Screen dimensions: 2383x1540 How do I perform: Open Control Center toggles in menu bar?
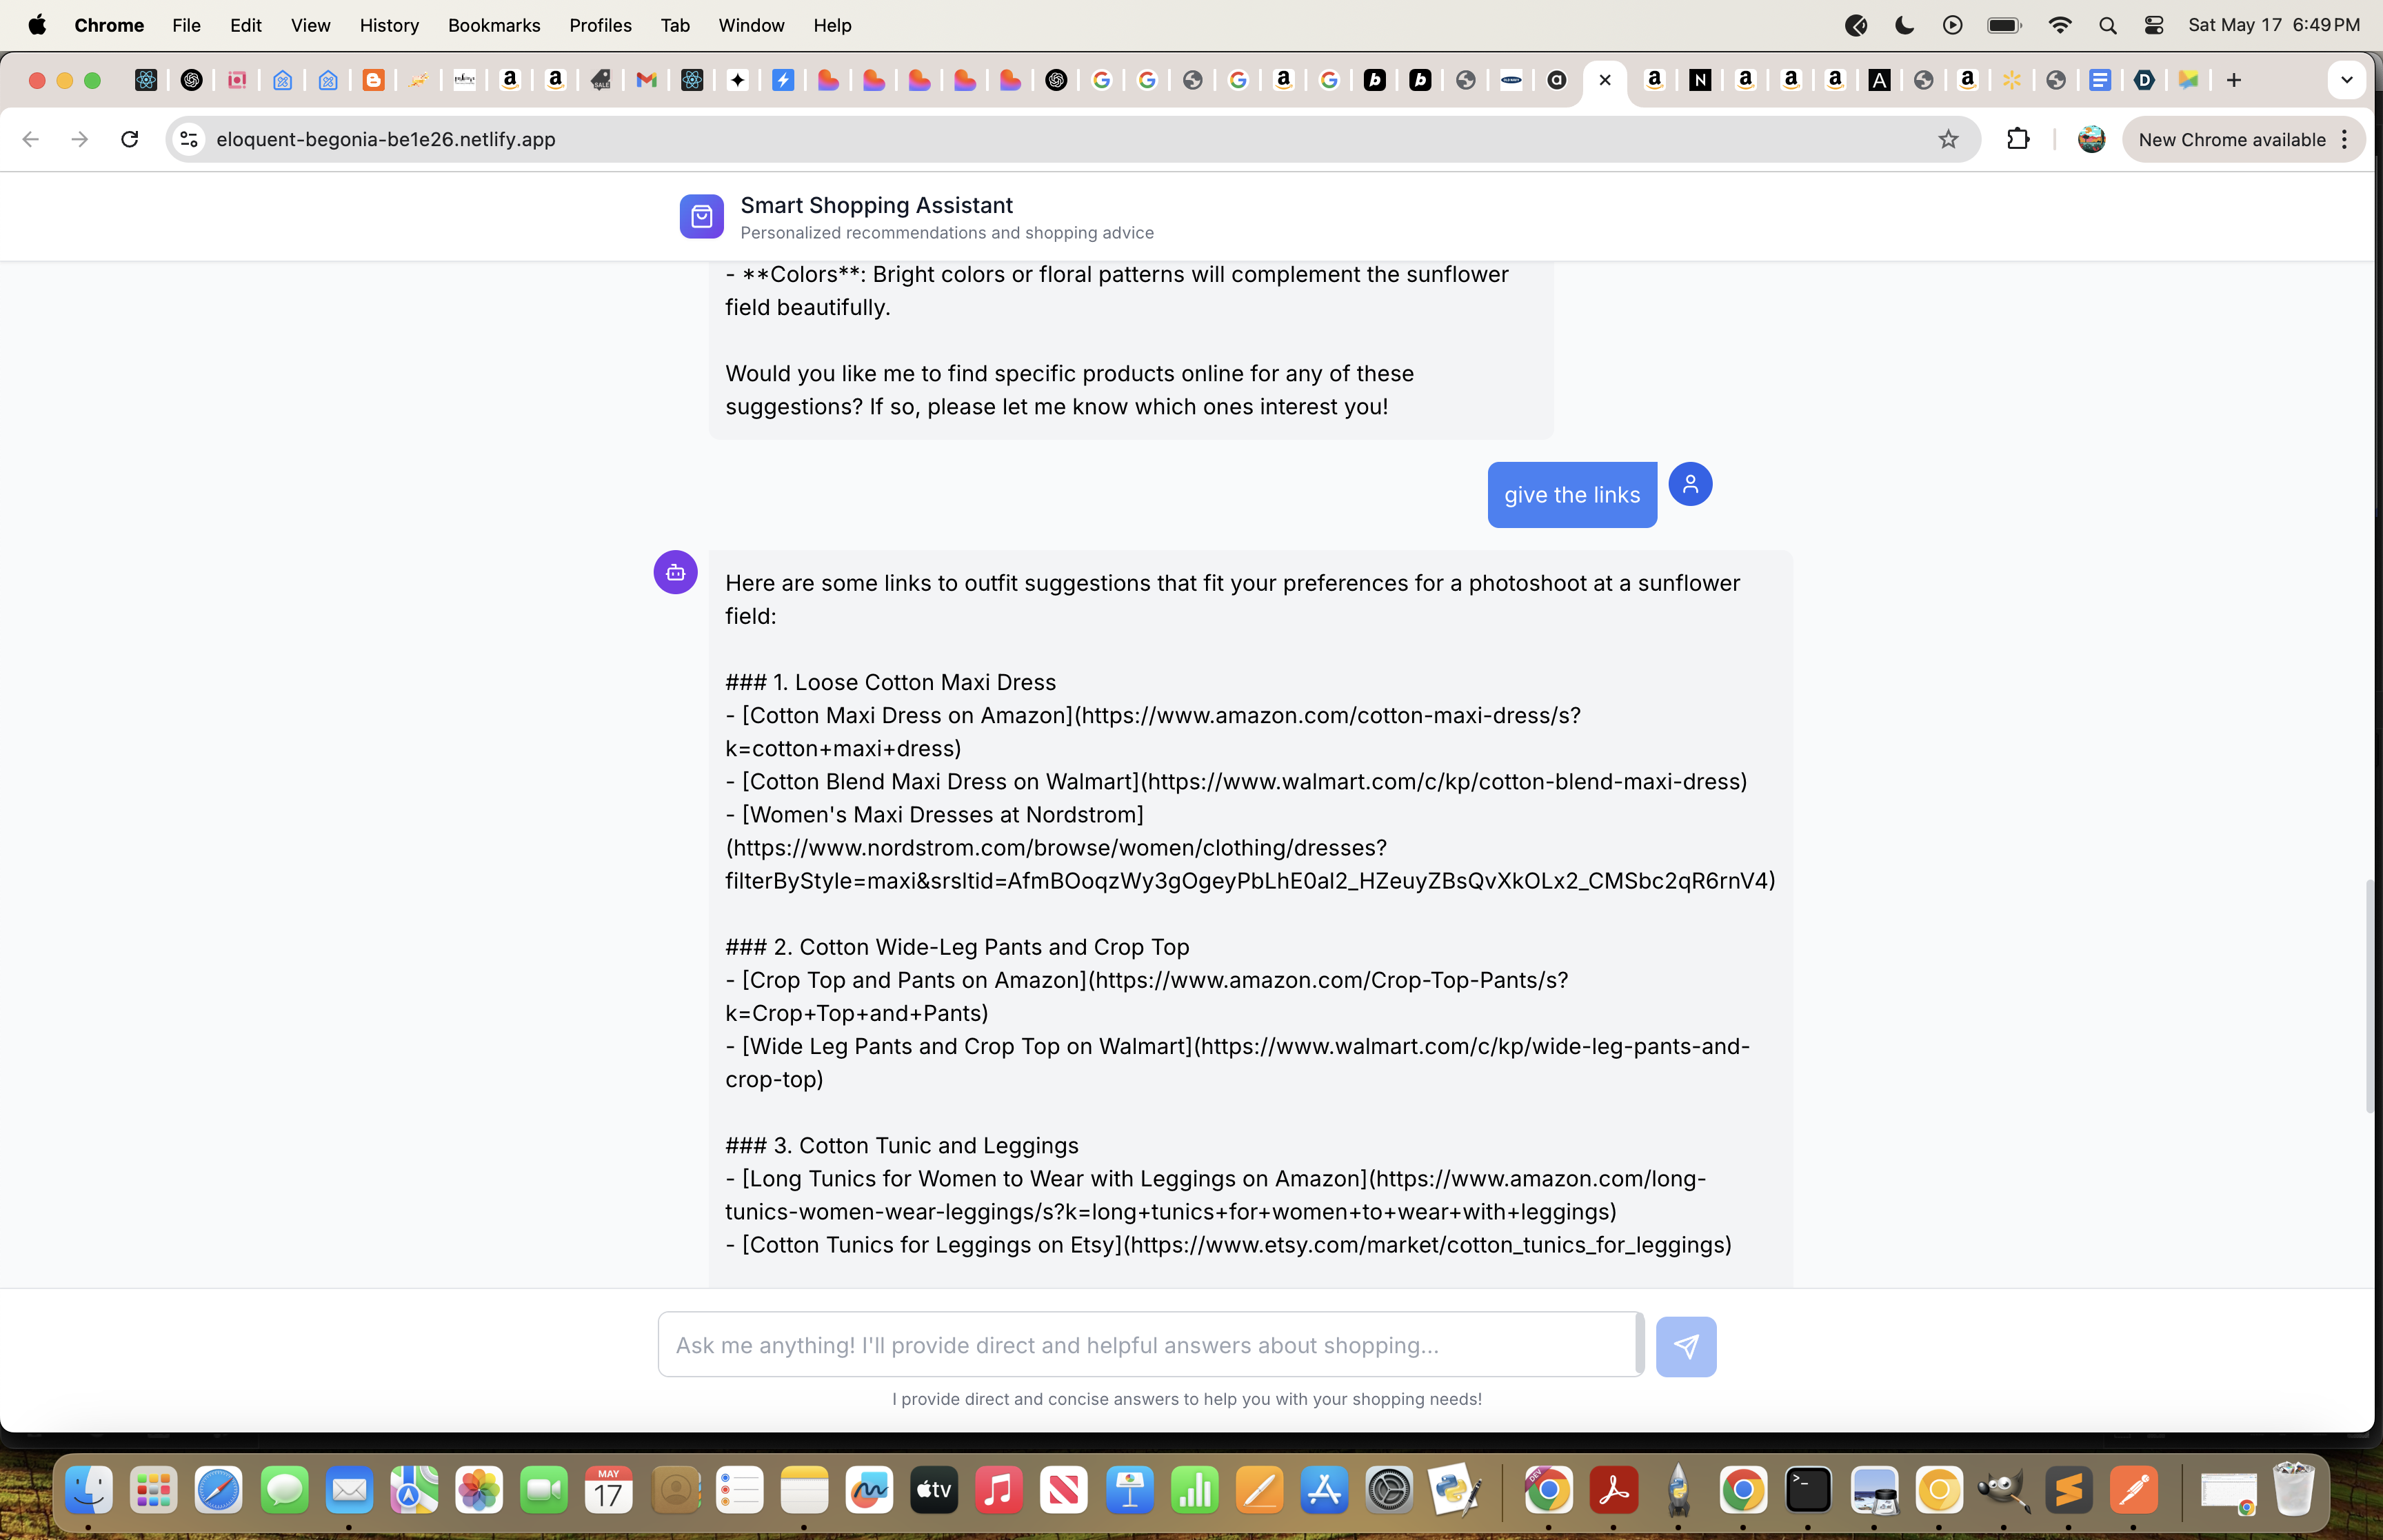pos(2153,25)
